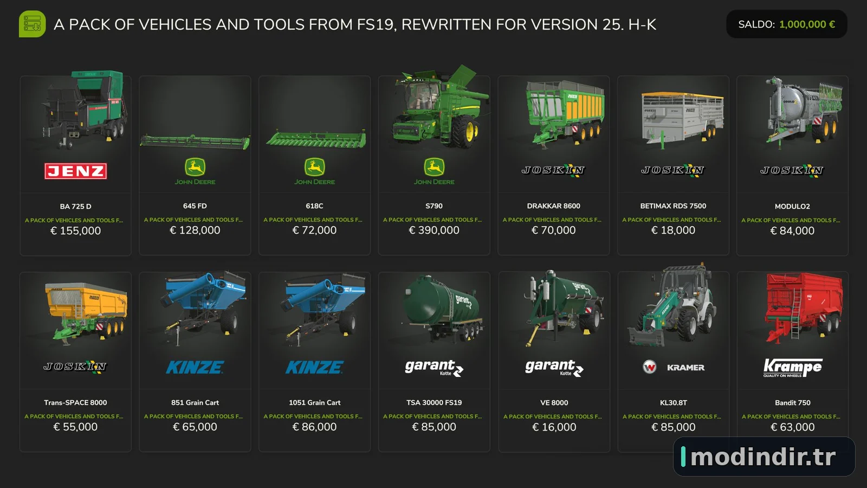This screenshot has height=488, width=867.
Task: Select the € 18,000 price
Action: 673,230
